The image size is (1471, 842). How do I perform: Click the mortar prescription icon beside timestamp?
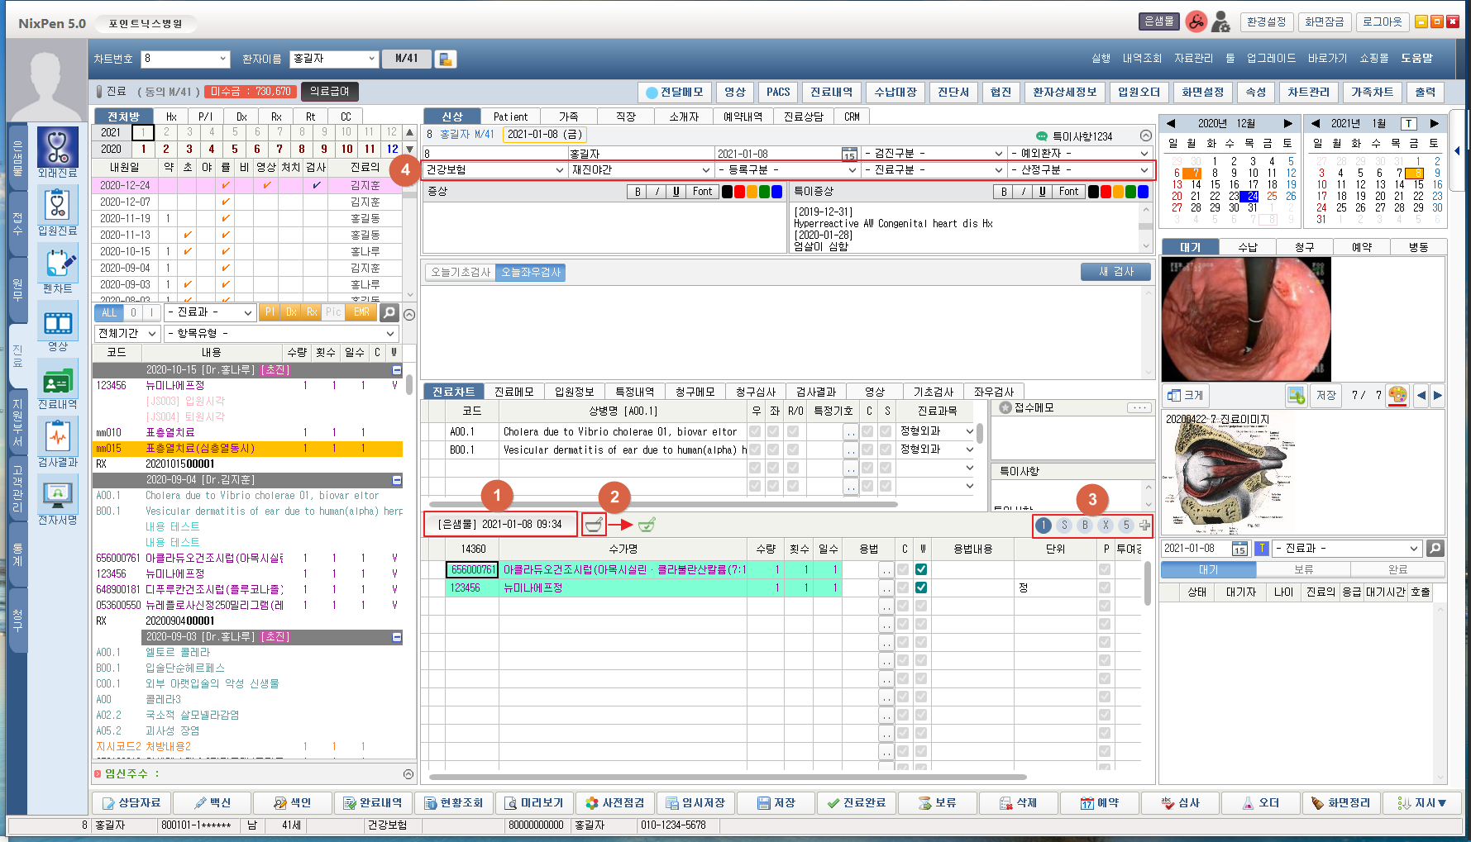click(x=593, y=525)
